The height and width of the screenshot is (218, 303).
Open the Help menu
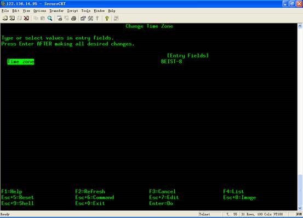coord(111,11)
